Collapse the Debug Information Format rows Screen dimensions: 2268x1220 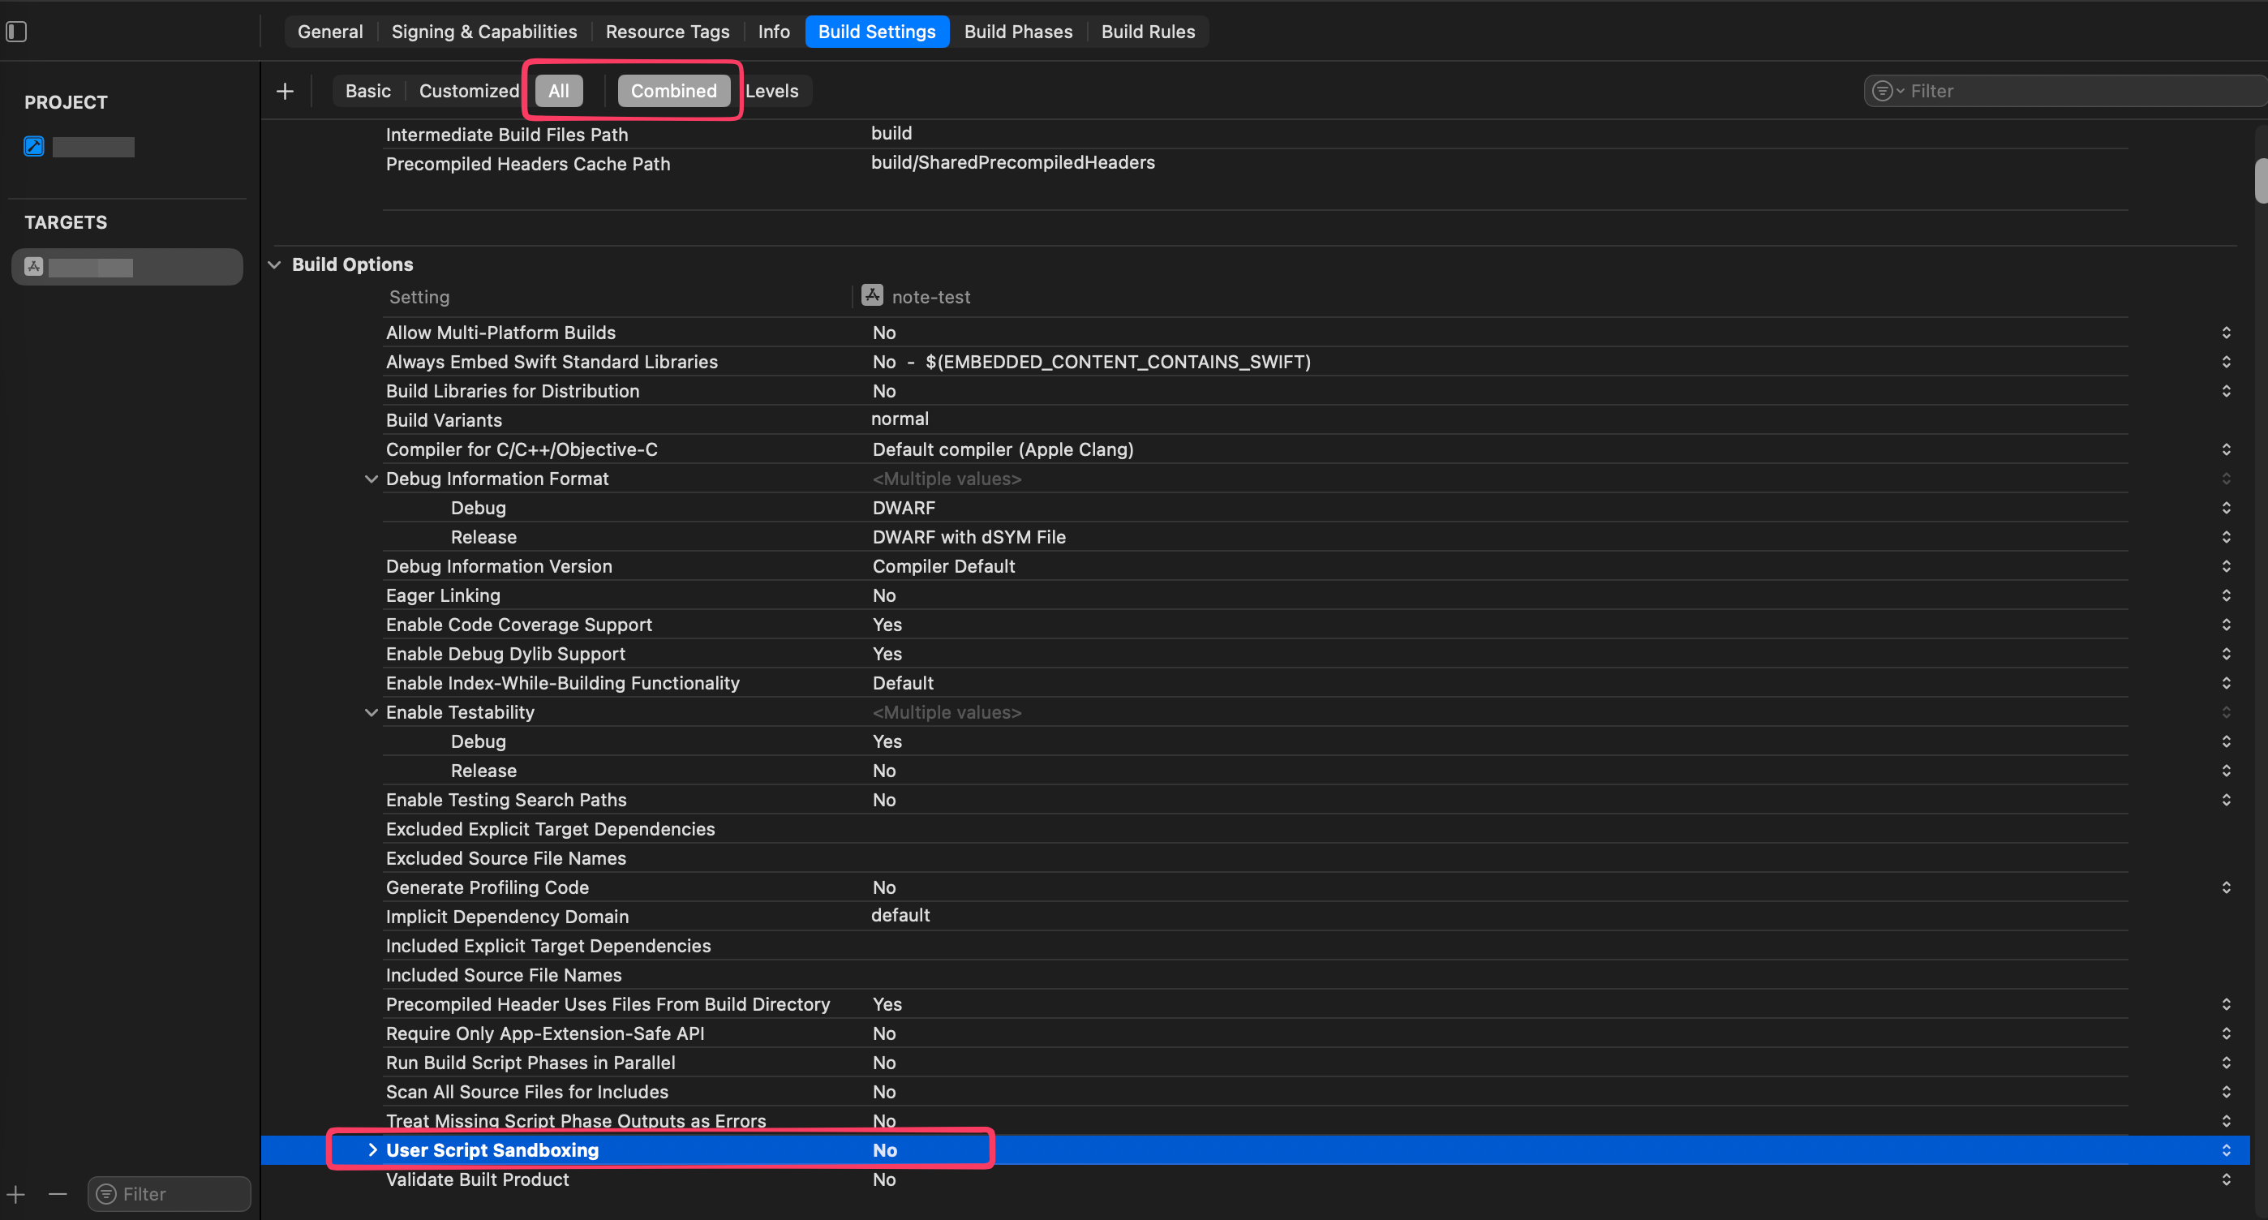point(371,478)
